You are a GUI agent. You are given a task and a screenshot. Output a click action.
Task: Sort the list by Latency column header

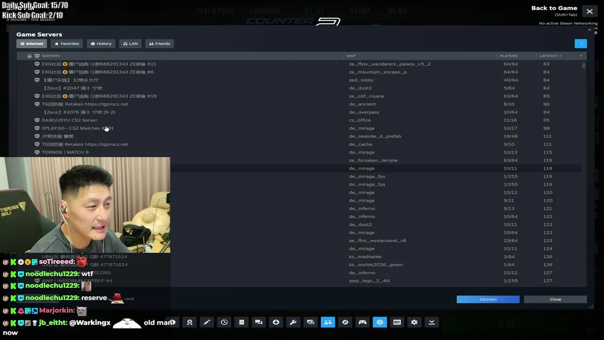click(x=550, y=56)
